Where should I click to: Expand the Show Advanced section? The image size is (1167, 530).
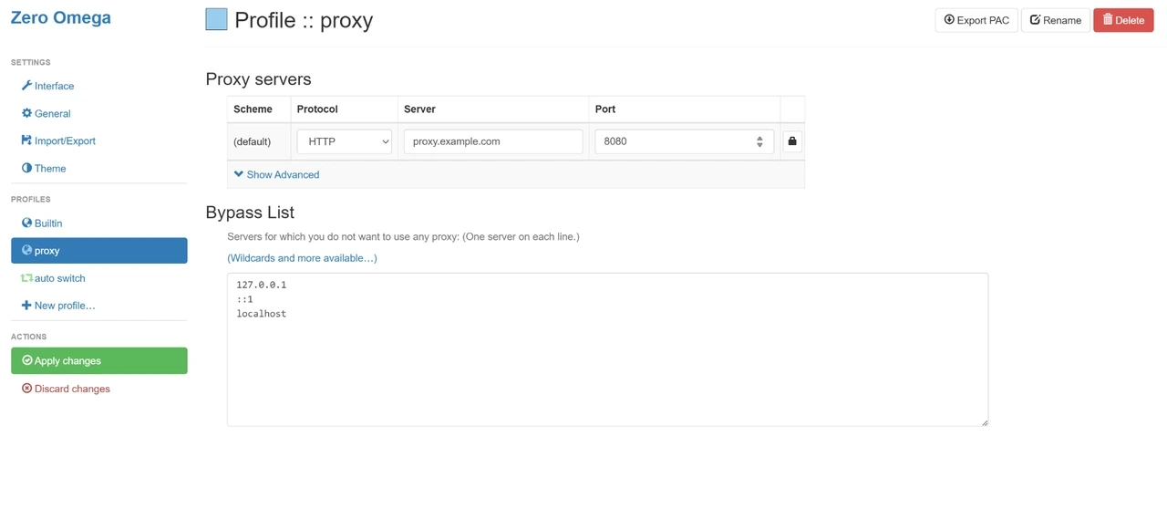(276, 174)
